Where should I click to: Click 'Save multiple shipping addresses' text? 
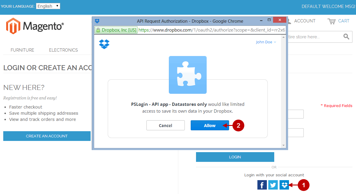[x=44, y=113]
